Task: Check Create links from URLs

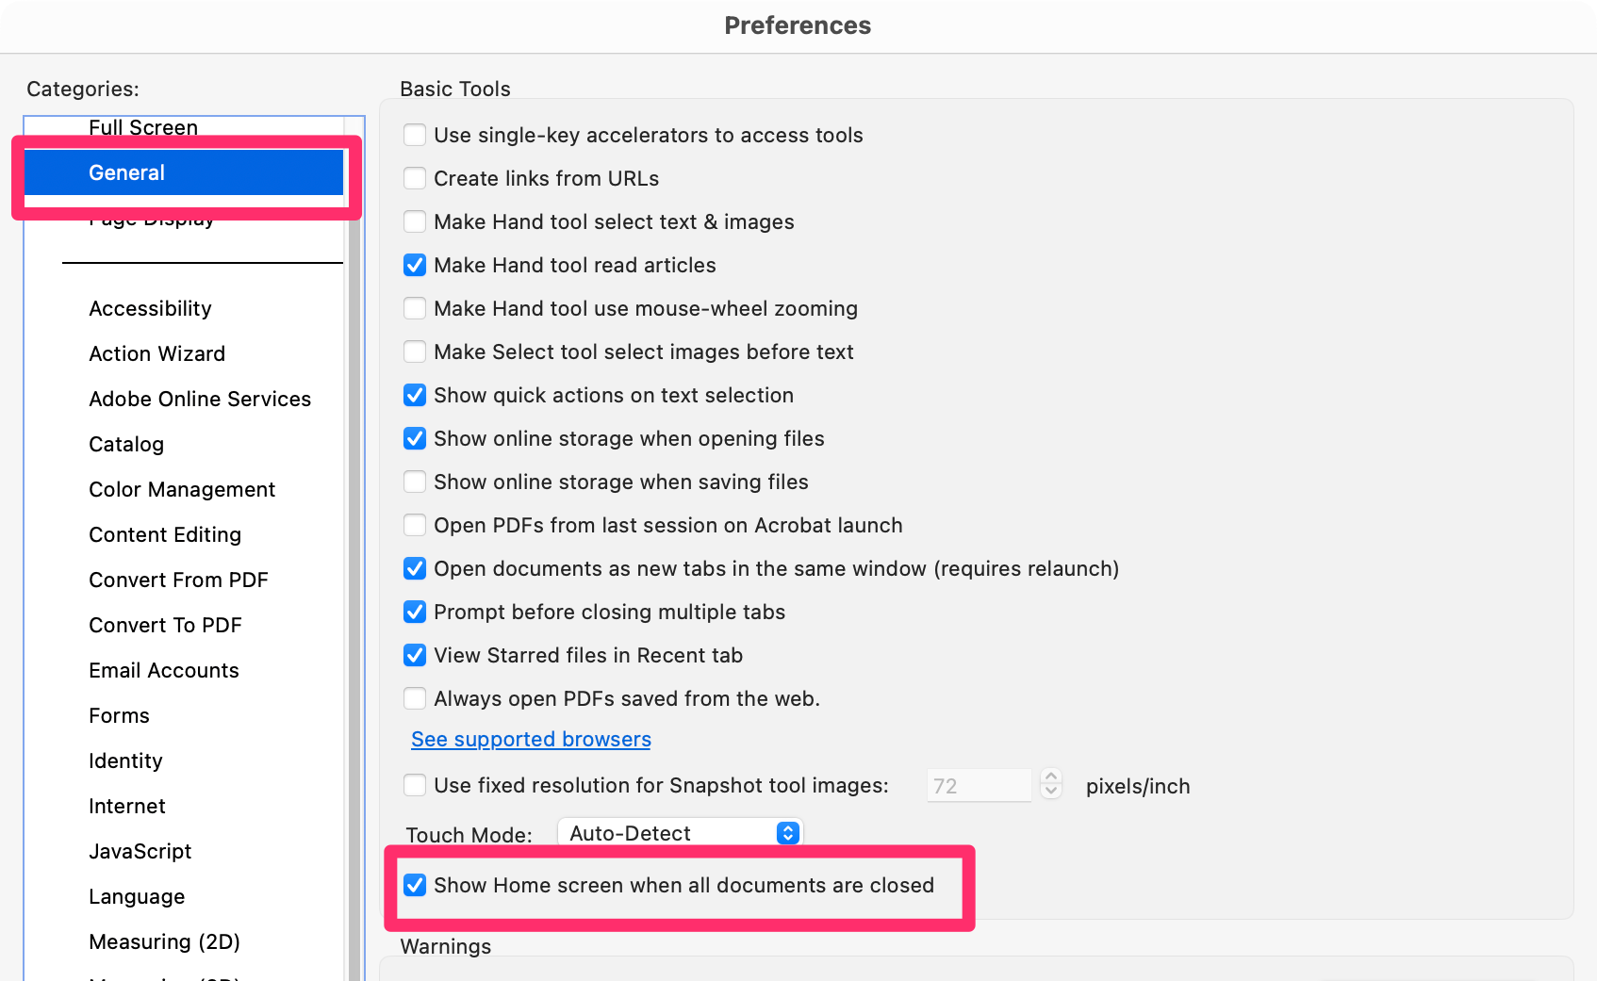Action: [415, 178]
